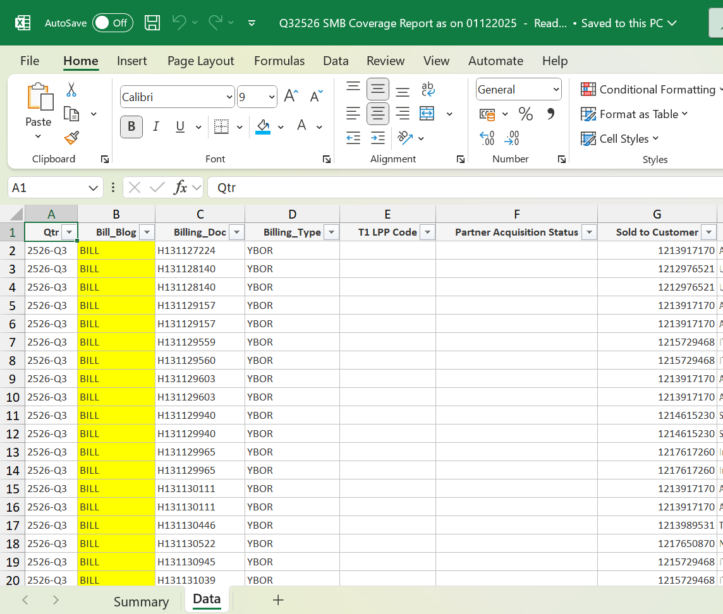Switch to the Summary sheet tab
Viewport: 723px width, 614px height.
point(141,601)
